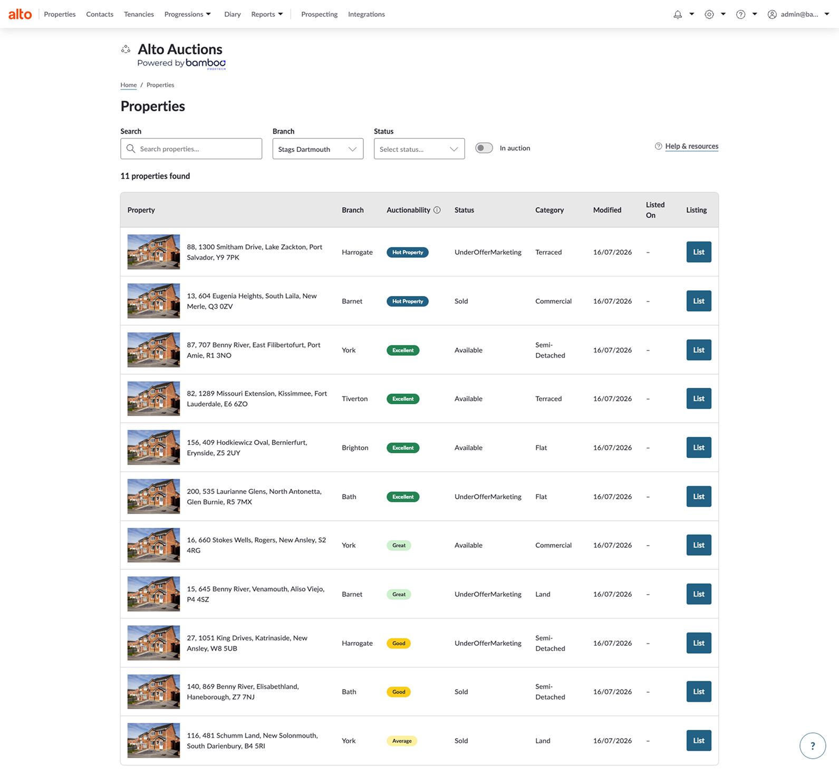Expand the help menu dropdown arrow
The height and width of the screenshot is (772, 839).
pos(755,14)
